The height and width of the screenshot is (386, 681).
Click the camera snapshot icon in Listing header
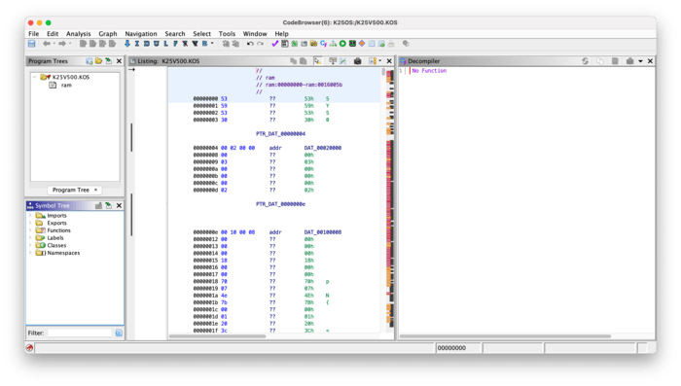pos(357,61)
